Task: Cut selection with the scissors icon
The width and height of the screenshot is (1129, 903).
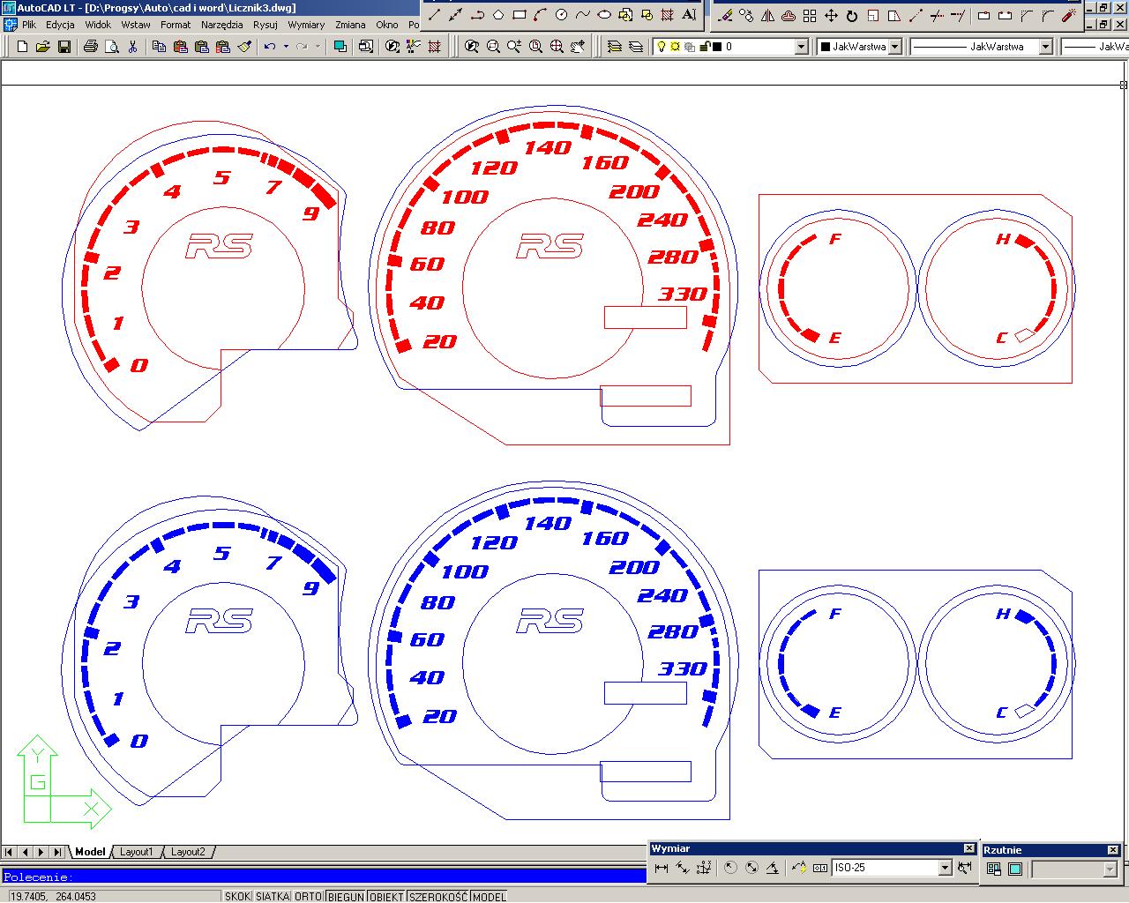Action: [x=132, y=47]
